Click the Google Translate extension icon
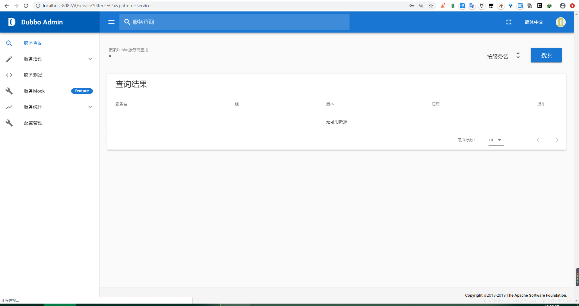Image resolution: width=579 pixels, height=306 pixels. [472, 6]
